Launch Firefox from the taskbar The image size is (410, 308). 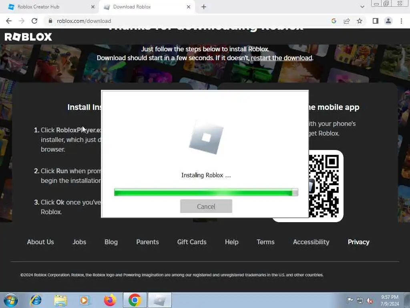[110, 300]
